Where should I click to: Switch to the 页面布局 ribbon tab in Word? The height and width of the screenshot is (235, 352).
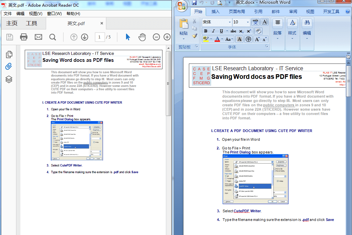(237, 11)
